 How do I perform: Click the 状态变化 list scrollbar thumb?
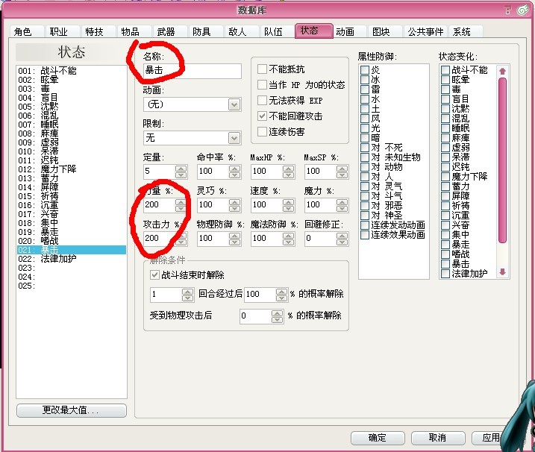click(x=502, y=160)
